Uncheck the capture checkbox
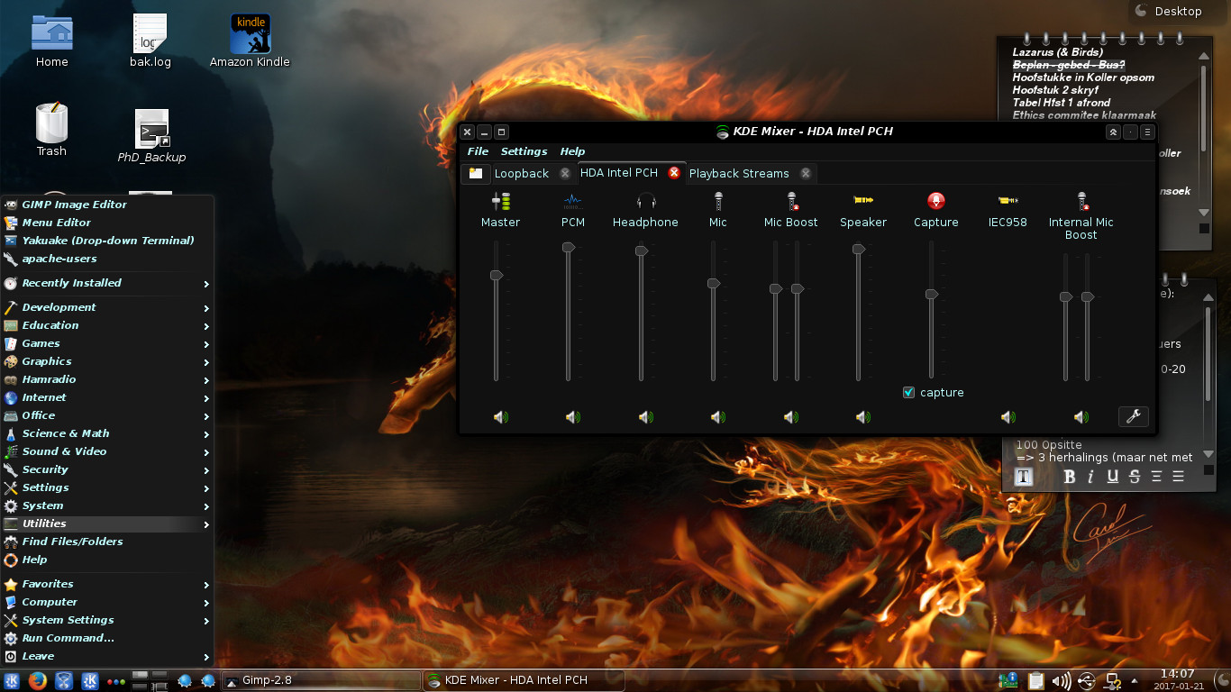Screen dimensions: 1231x692 [x=908, y=393]
